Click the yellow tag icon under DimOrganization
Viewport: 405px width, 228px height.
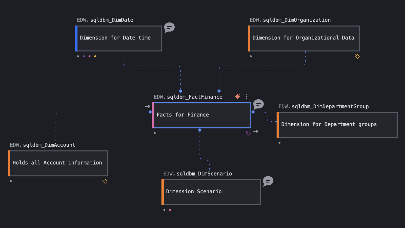(x=357, y=56)
